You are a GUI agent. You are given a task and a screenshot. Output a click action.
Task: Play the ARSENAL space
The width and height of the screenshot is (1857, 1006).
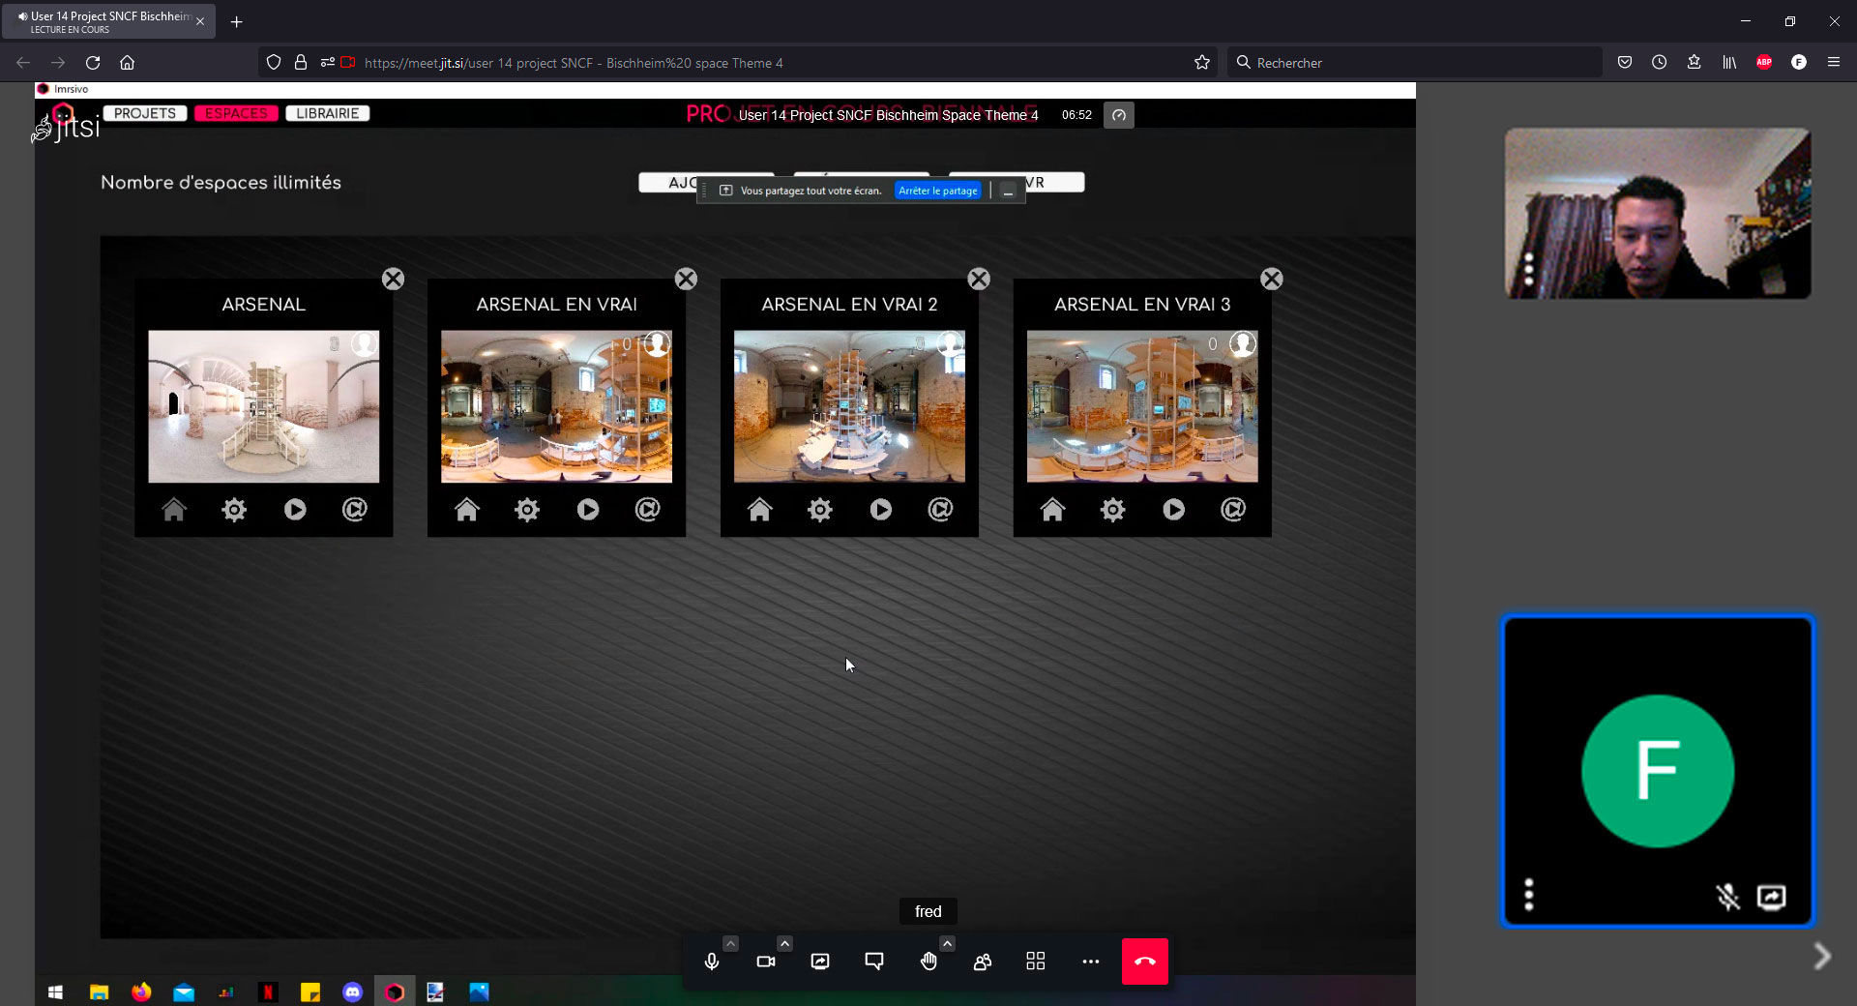295,509
